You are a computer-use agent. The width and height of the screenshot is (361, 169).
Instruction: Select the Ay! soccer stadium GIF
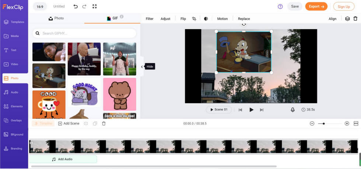tap(119, 59)
